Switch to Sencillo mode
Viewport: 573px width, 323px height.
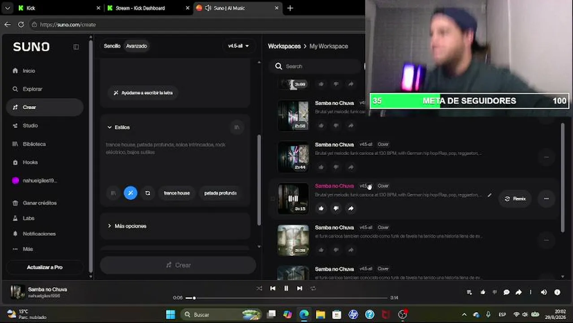[x=112, y=46]
